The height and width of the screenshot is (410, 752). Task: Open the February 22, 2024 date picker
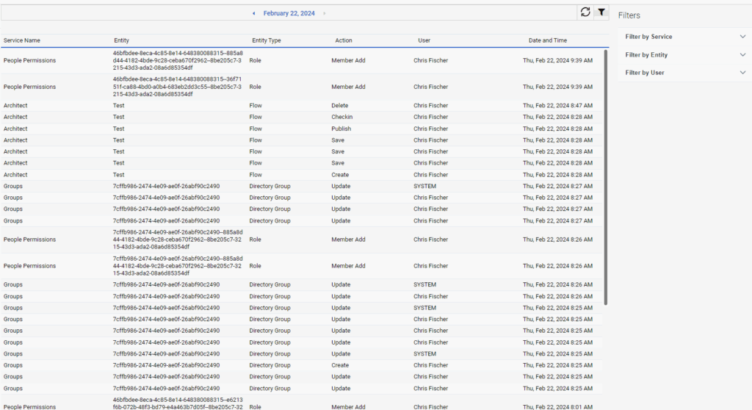click(x=289, y=13)
